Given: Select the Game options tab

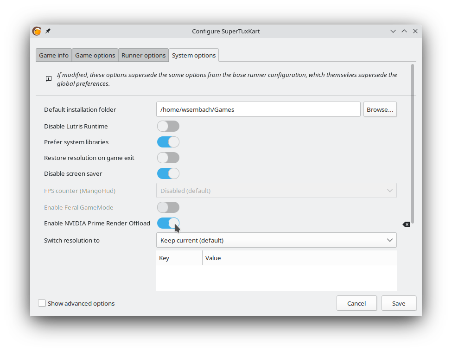Looking at the screenshot, I should click(x=95, y=55).
